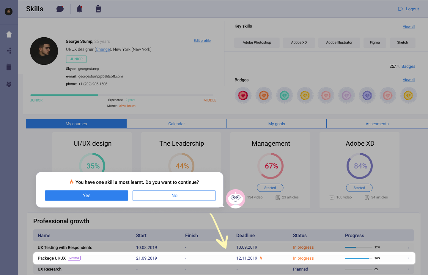Open The Leadership course card title
This screenshot has width=428, height=275.
(182, 143)
